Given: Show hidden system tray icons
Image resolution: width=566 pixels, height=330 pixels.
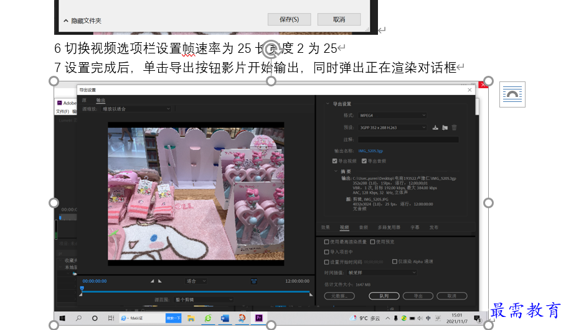Looking at the screenshot, I should (x=387, y=318).
